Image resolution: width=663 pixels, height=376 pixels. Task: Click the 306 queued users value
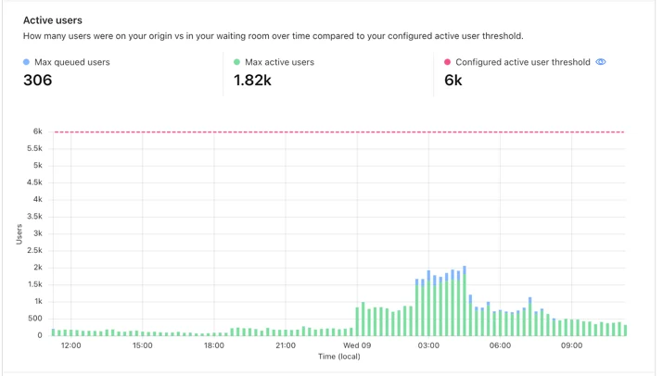tap(38, 81)
